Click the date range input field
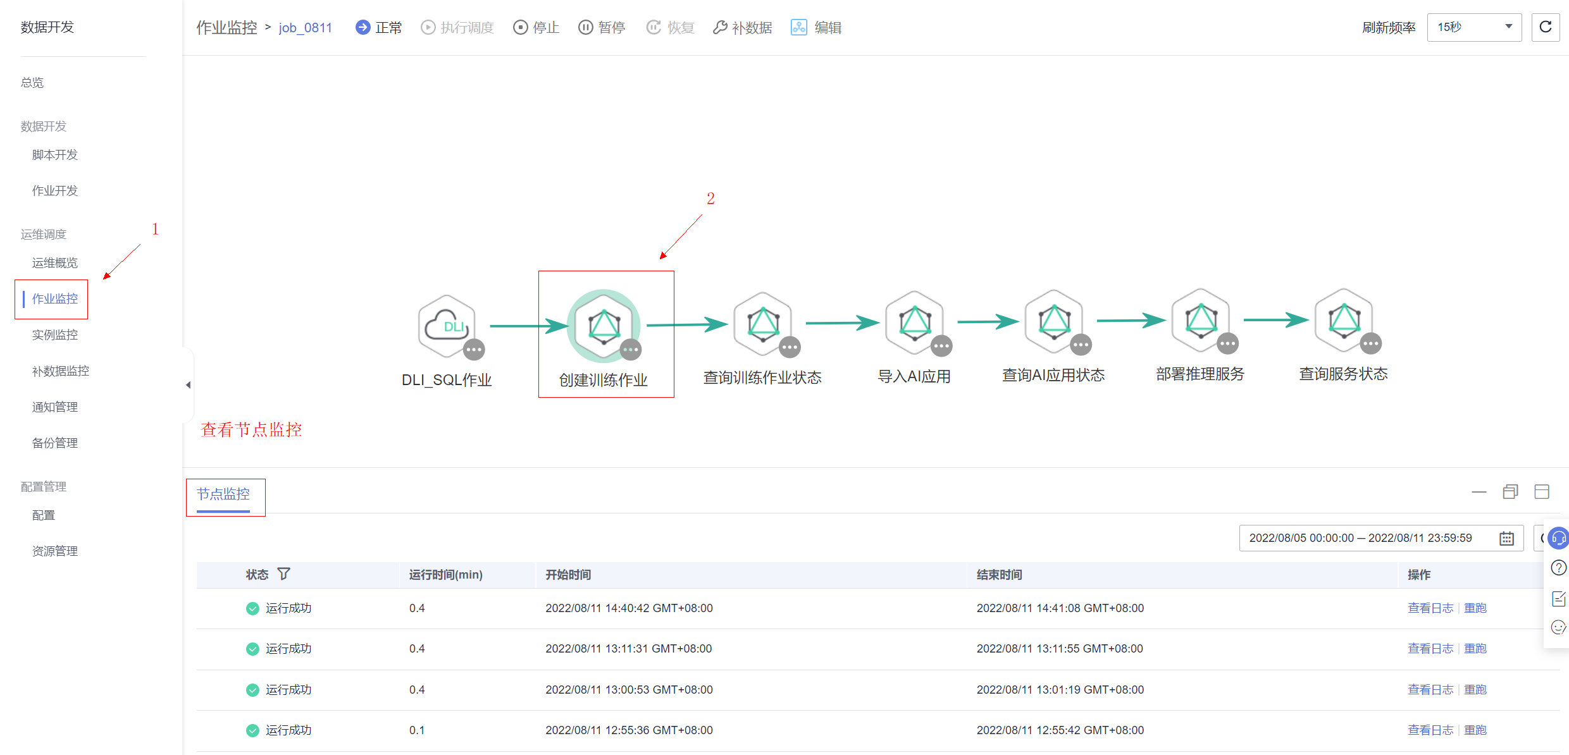 click(1381, 538)
